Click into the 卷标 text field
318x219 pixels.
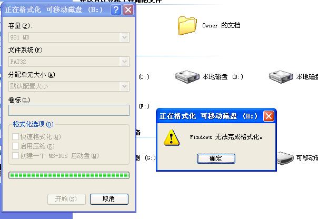69,111
